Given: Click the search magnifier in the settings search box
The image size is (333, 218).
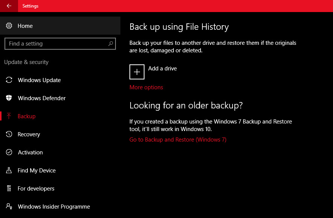Looking at the screenshot, I should (x=110, y=44).
